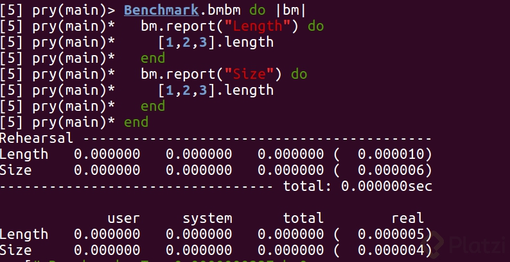Image resolution: width=510 pixels, height=262 pixels.
Task: Click the real column header
Action: coord(407,218)
